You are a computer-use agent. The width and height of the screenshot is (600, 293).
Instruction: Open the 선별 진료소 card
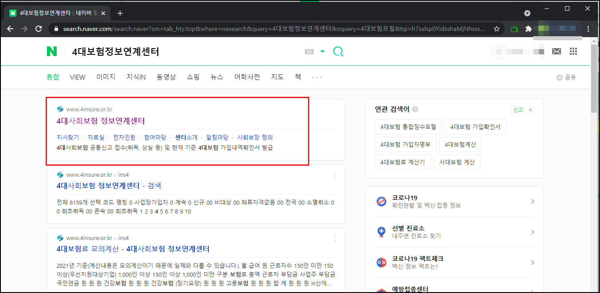455,232
